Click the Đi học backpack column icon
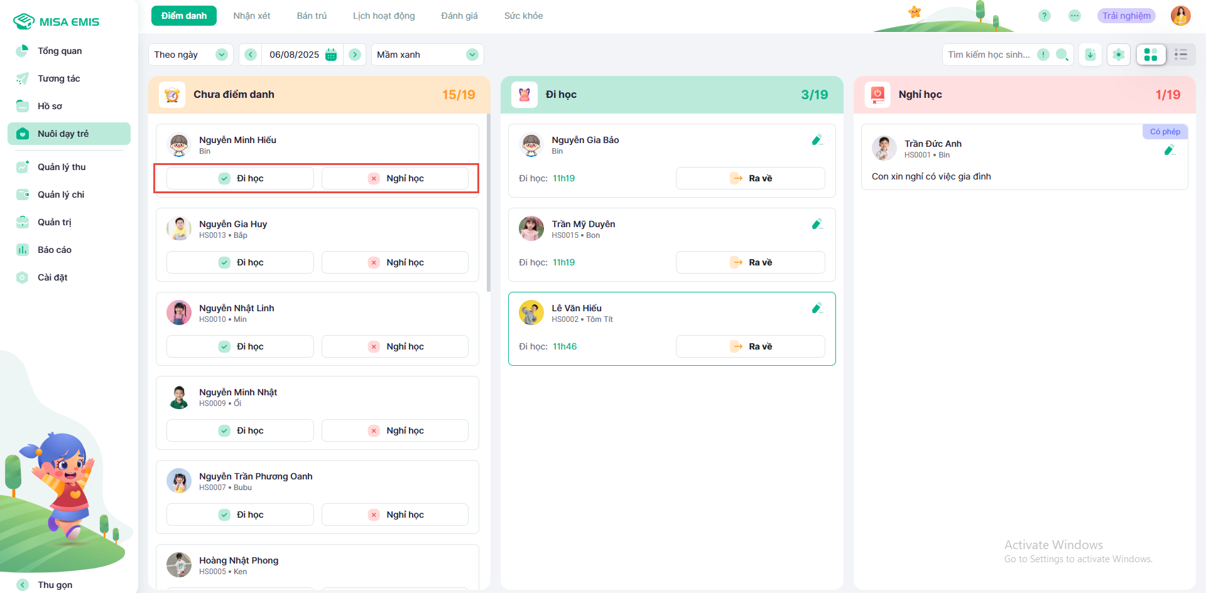Screen dimensions: 1206x593 click(524, 95)
